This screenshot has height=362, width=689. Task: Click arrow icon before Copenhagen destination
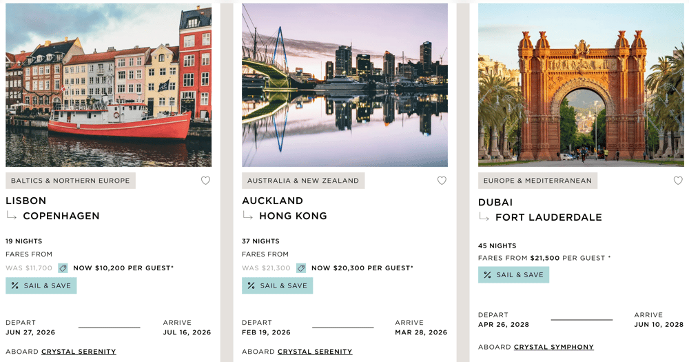coord(12,216)
